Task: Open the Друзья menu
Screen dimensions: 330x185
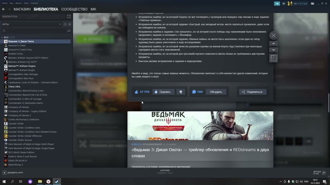Action: click(19, 3)
